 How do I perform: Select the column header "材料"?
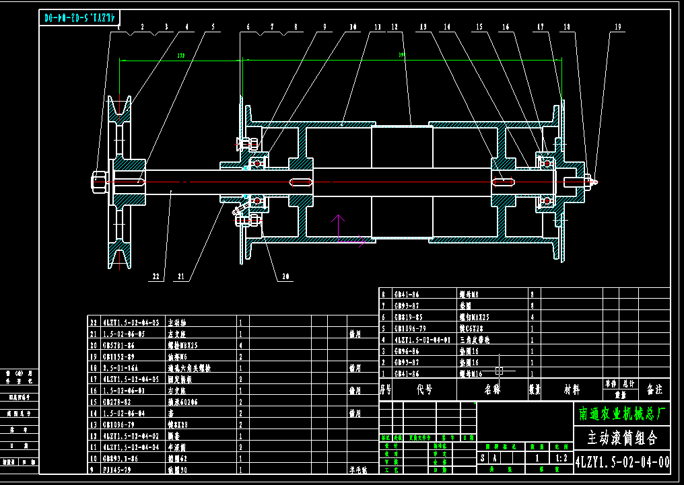click(572, 389)
